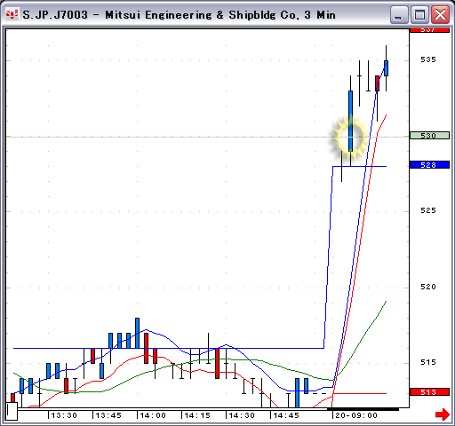Minimize the Mitsui Engineering chart window
This screenshot has height=426, width=455.
tap(399, 14)
